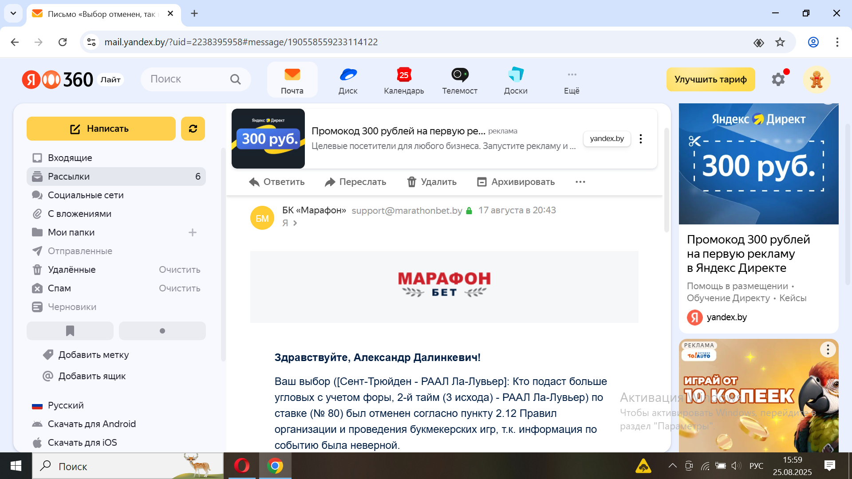Screen dimensions: 852x479
Task: Click Скачать для Android
Action: 84,424
